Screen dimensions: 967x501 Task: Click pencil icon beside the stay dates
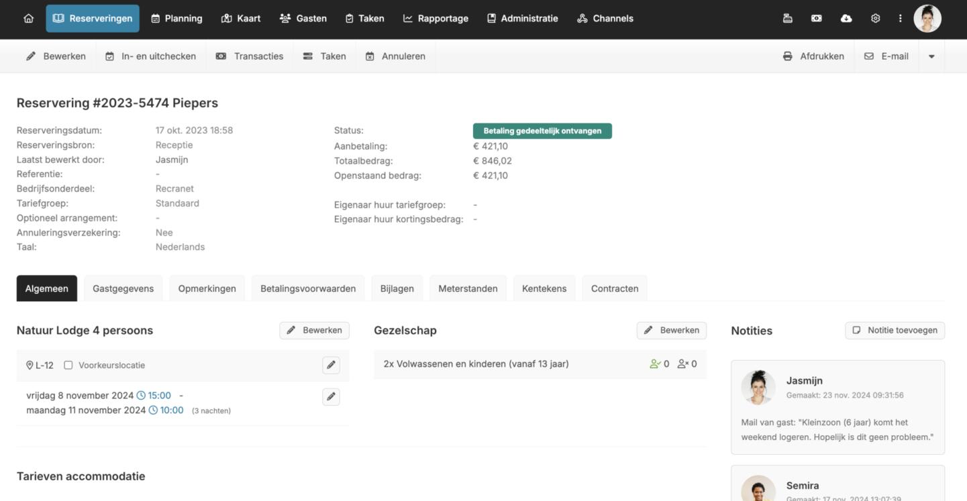pyautogui.click(x=331, y=397)
